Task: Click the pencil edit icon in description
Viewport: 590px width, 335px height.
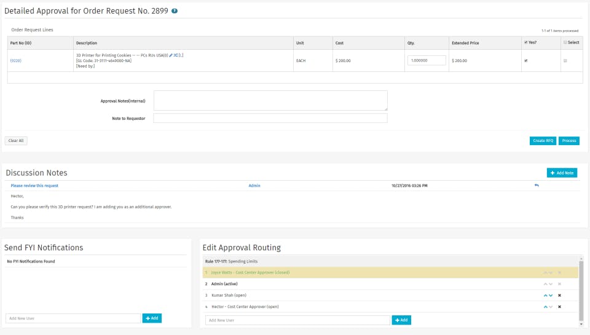Action: (x=170, y=55)
